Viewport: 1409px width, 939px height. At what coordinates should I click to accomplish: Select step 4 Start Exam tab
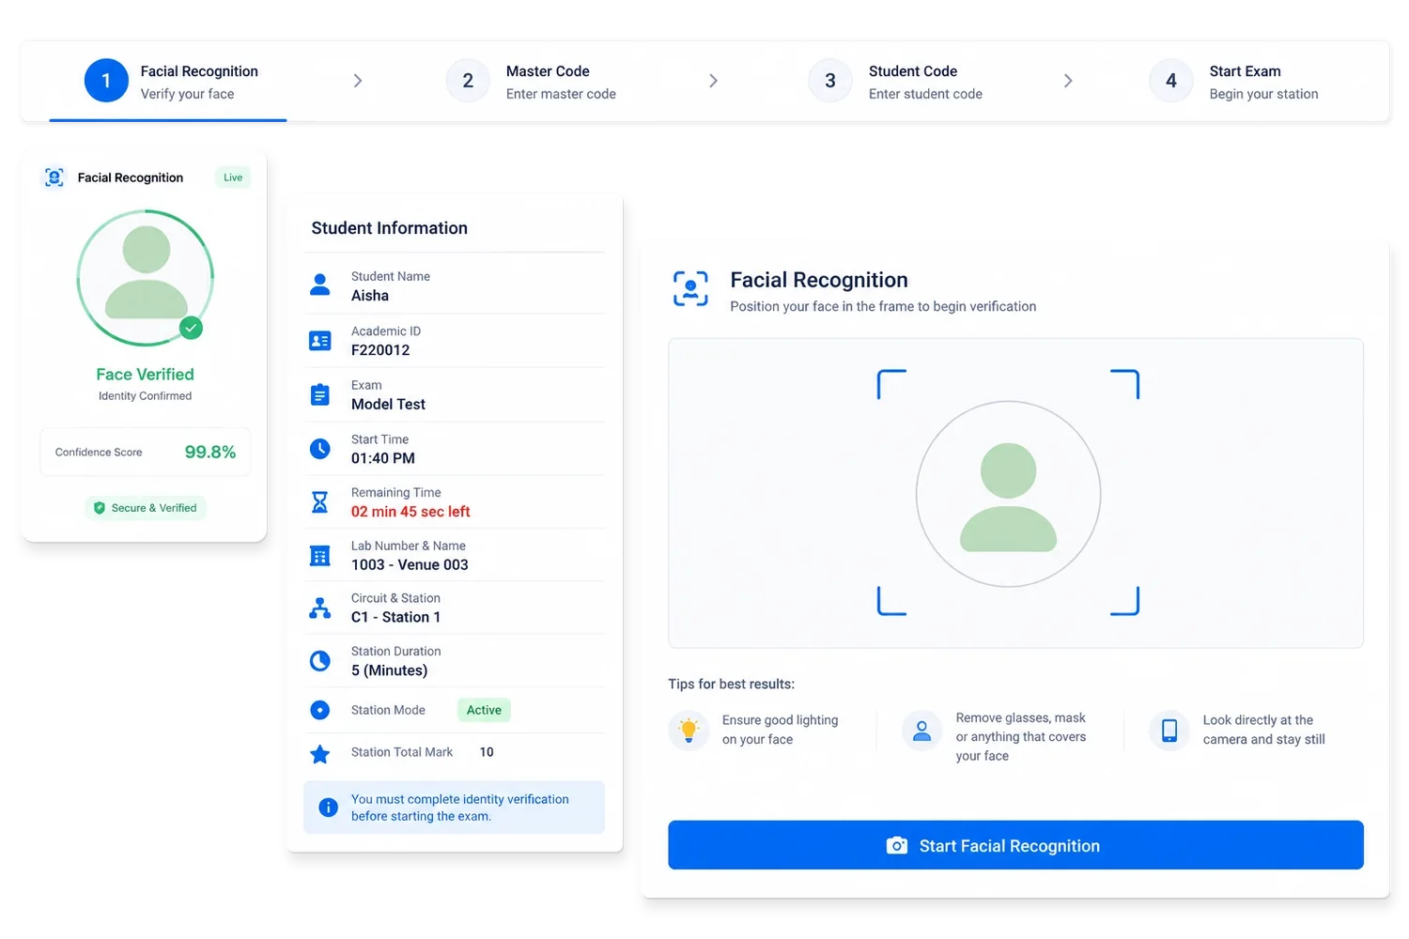(x=1234, y=82)
